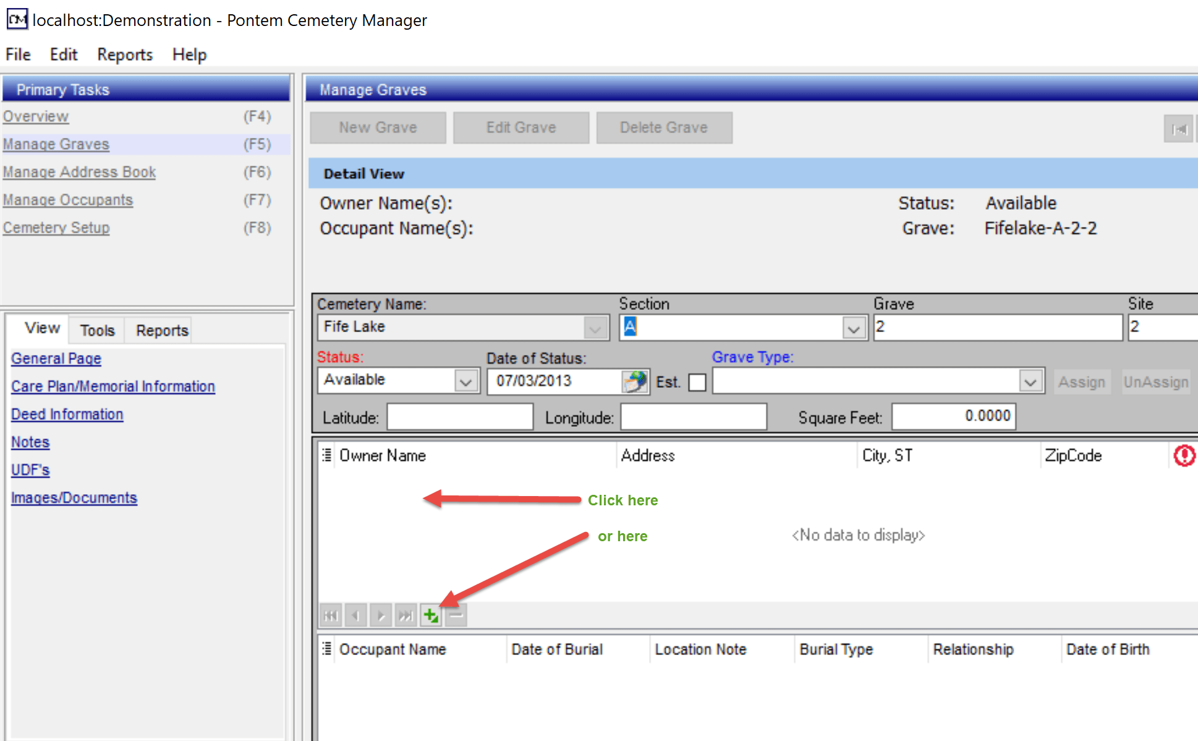
Task: Go to first owner record navigator
Action: [x=331, y=615]
